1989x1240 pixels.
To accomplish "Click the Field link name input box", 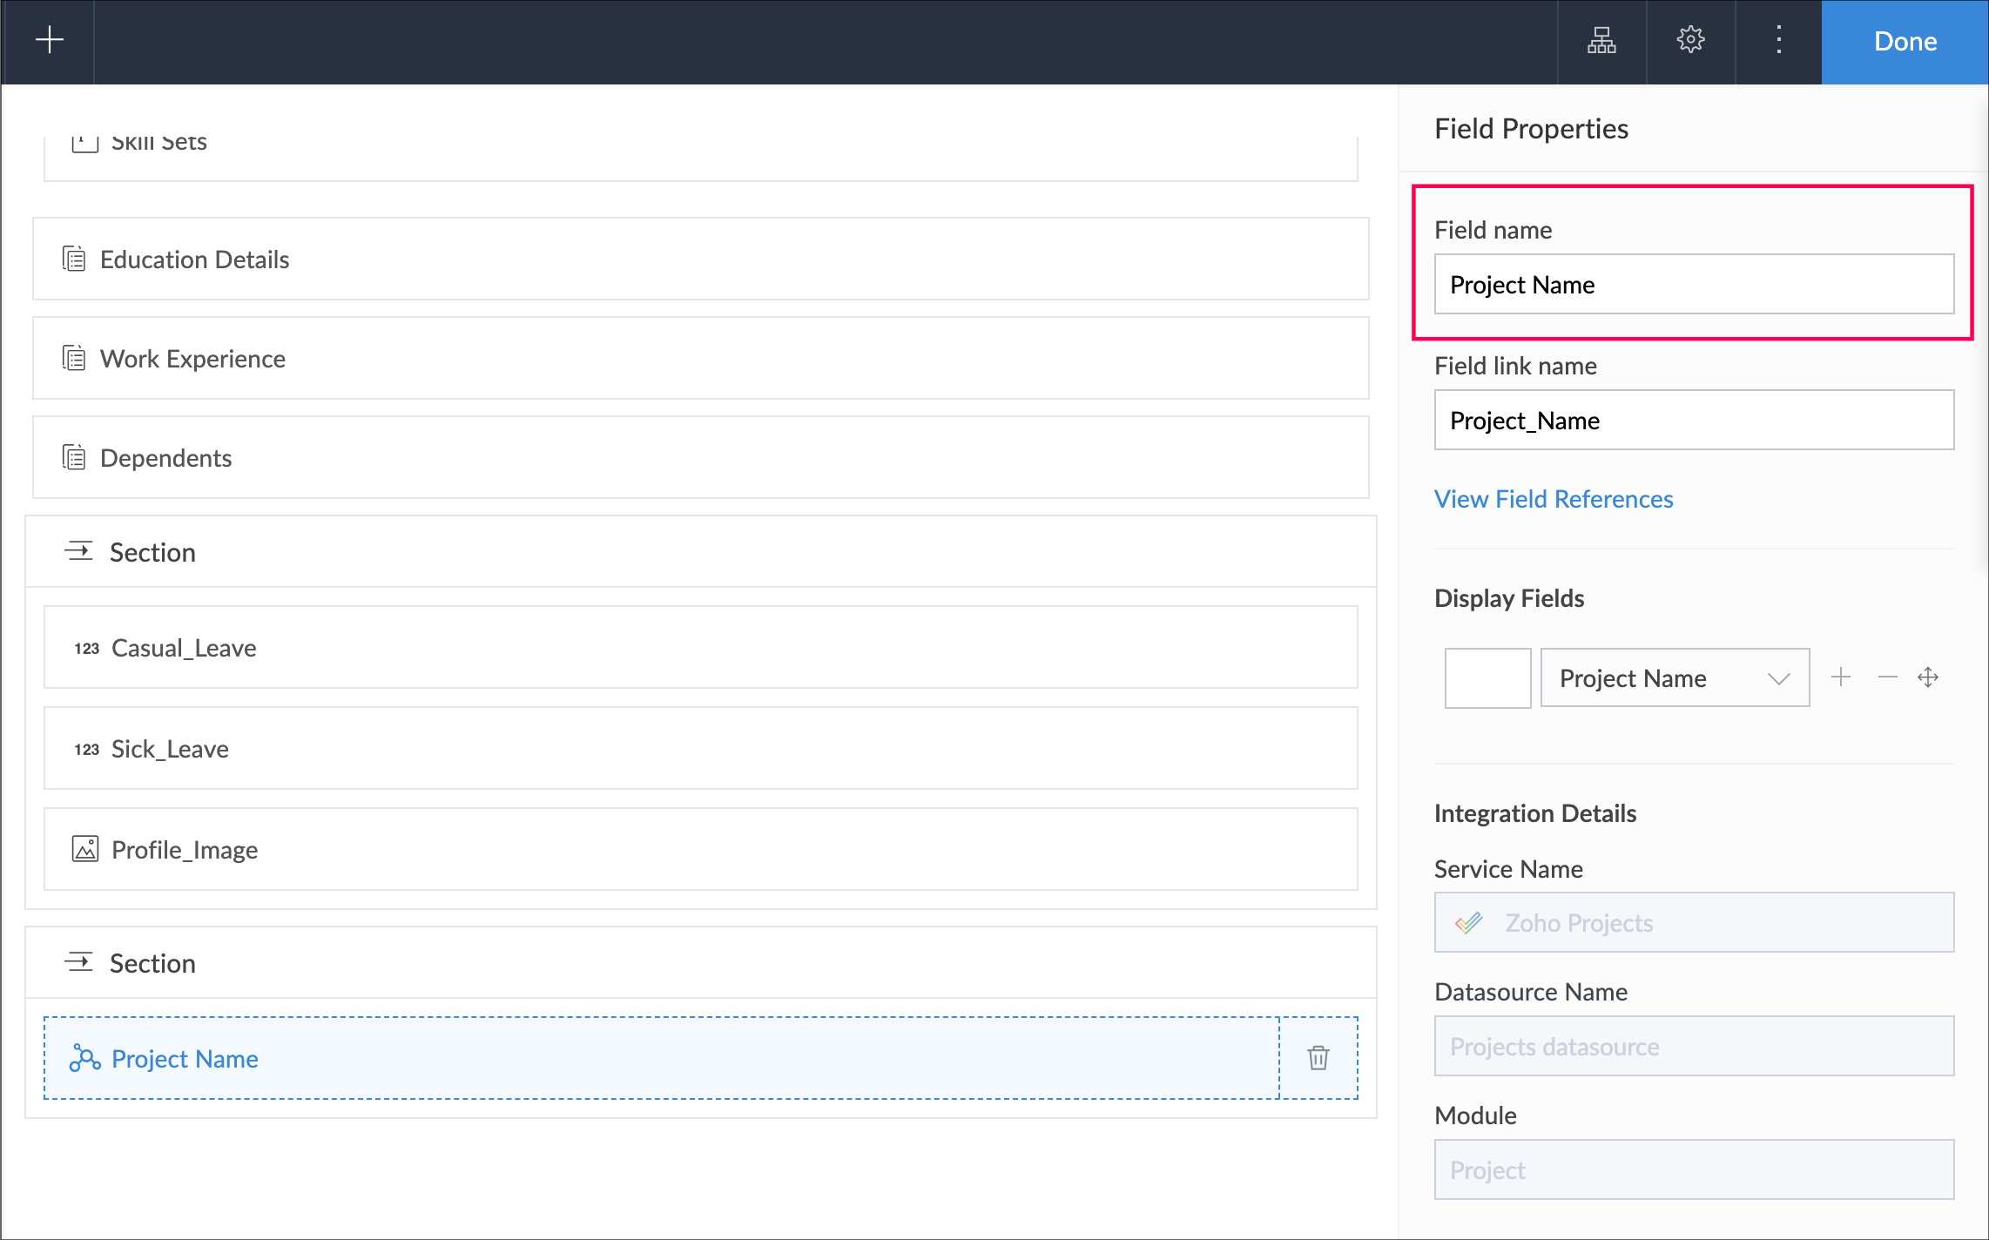I will [1693, 421].
